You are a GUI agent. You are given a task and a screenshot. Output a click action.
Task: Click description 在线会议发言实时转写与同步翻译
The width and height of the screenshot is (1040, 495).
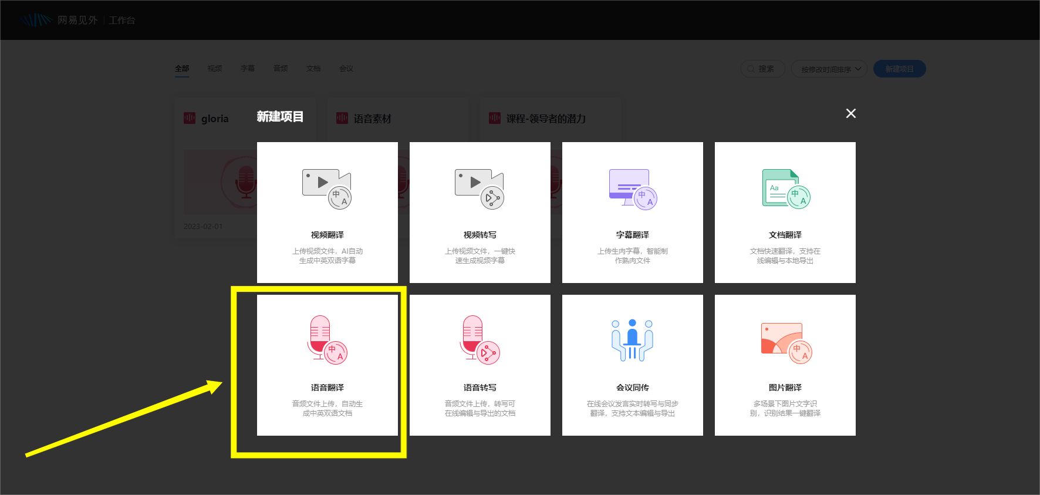pos(633,408)
